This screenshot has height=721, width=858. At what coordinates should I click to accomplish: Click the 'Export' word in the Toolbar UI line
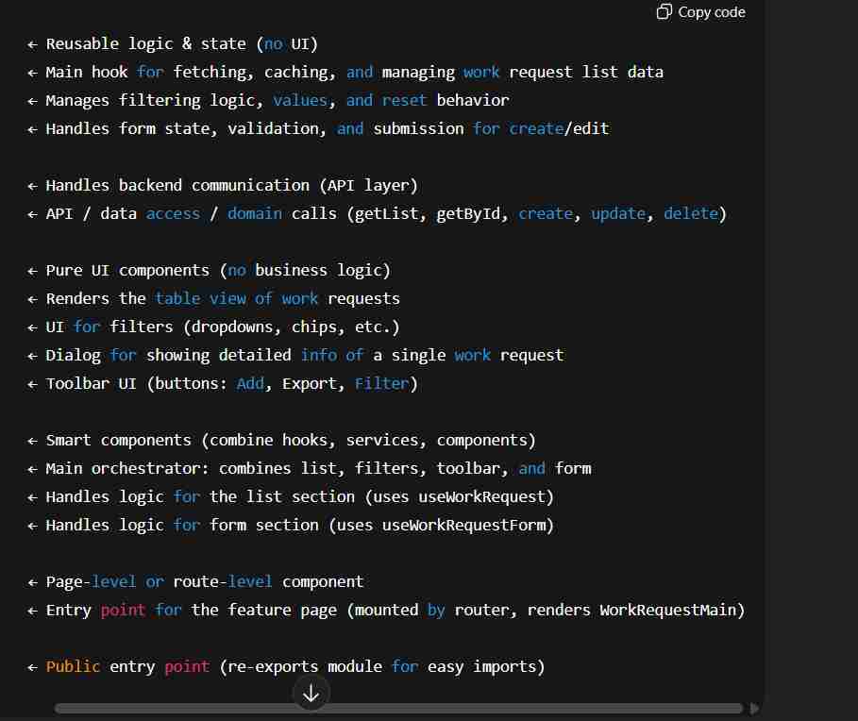point(310,383)
